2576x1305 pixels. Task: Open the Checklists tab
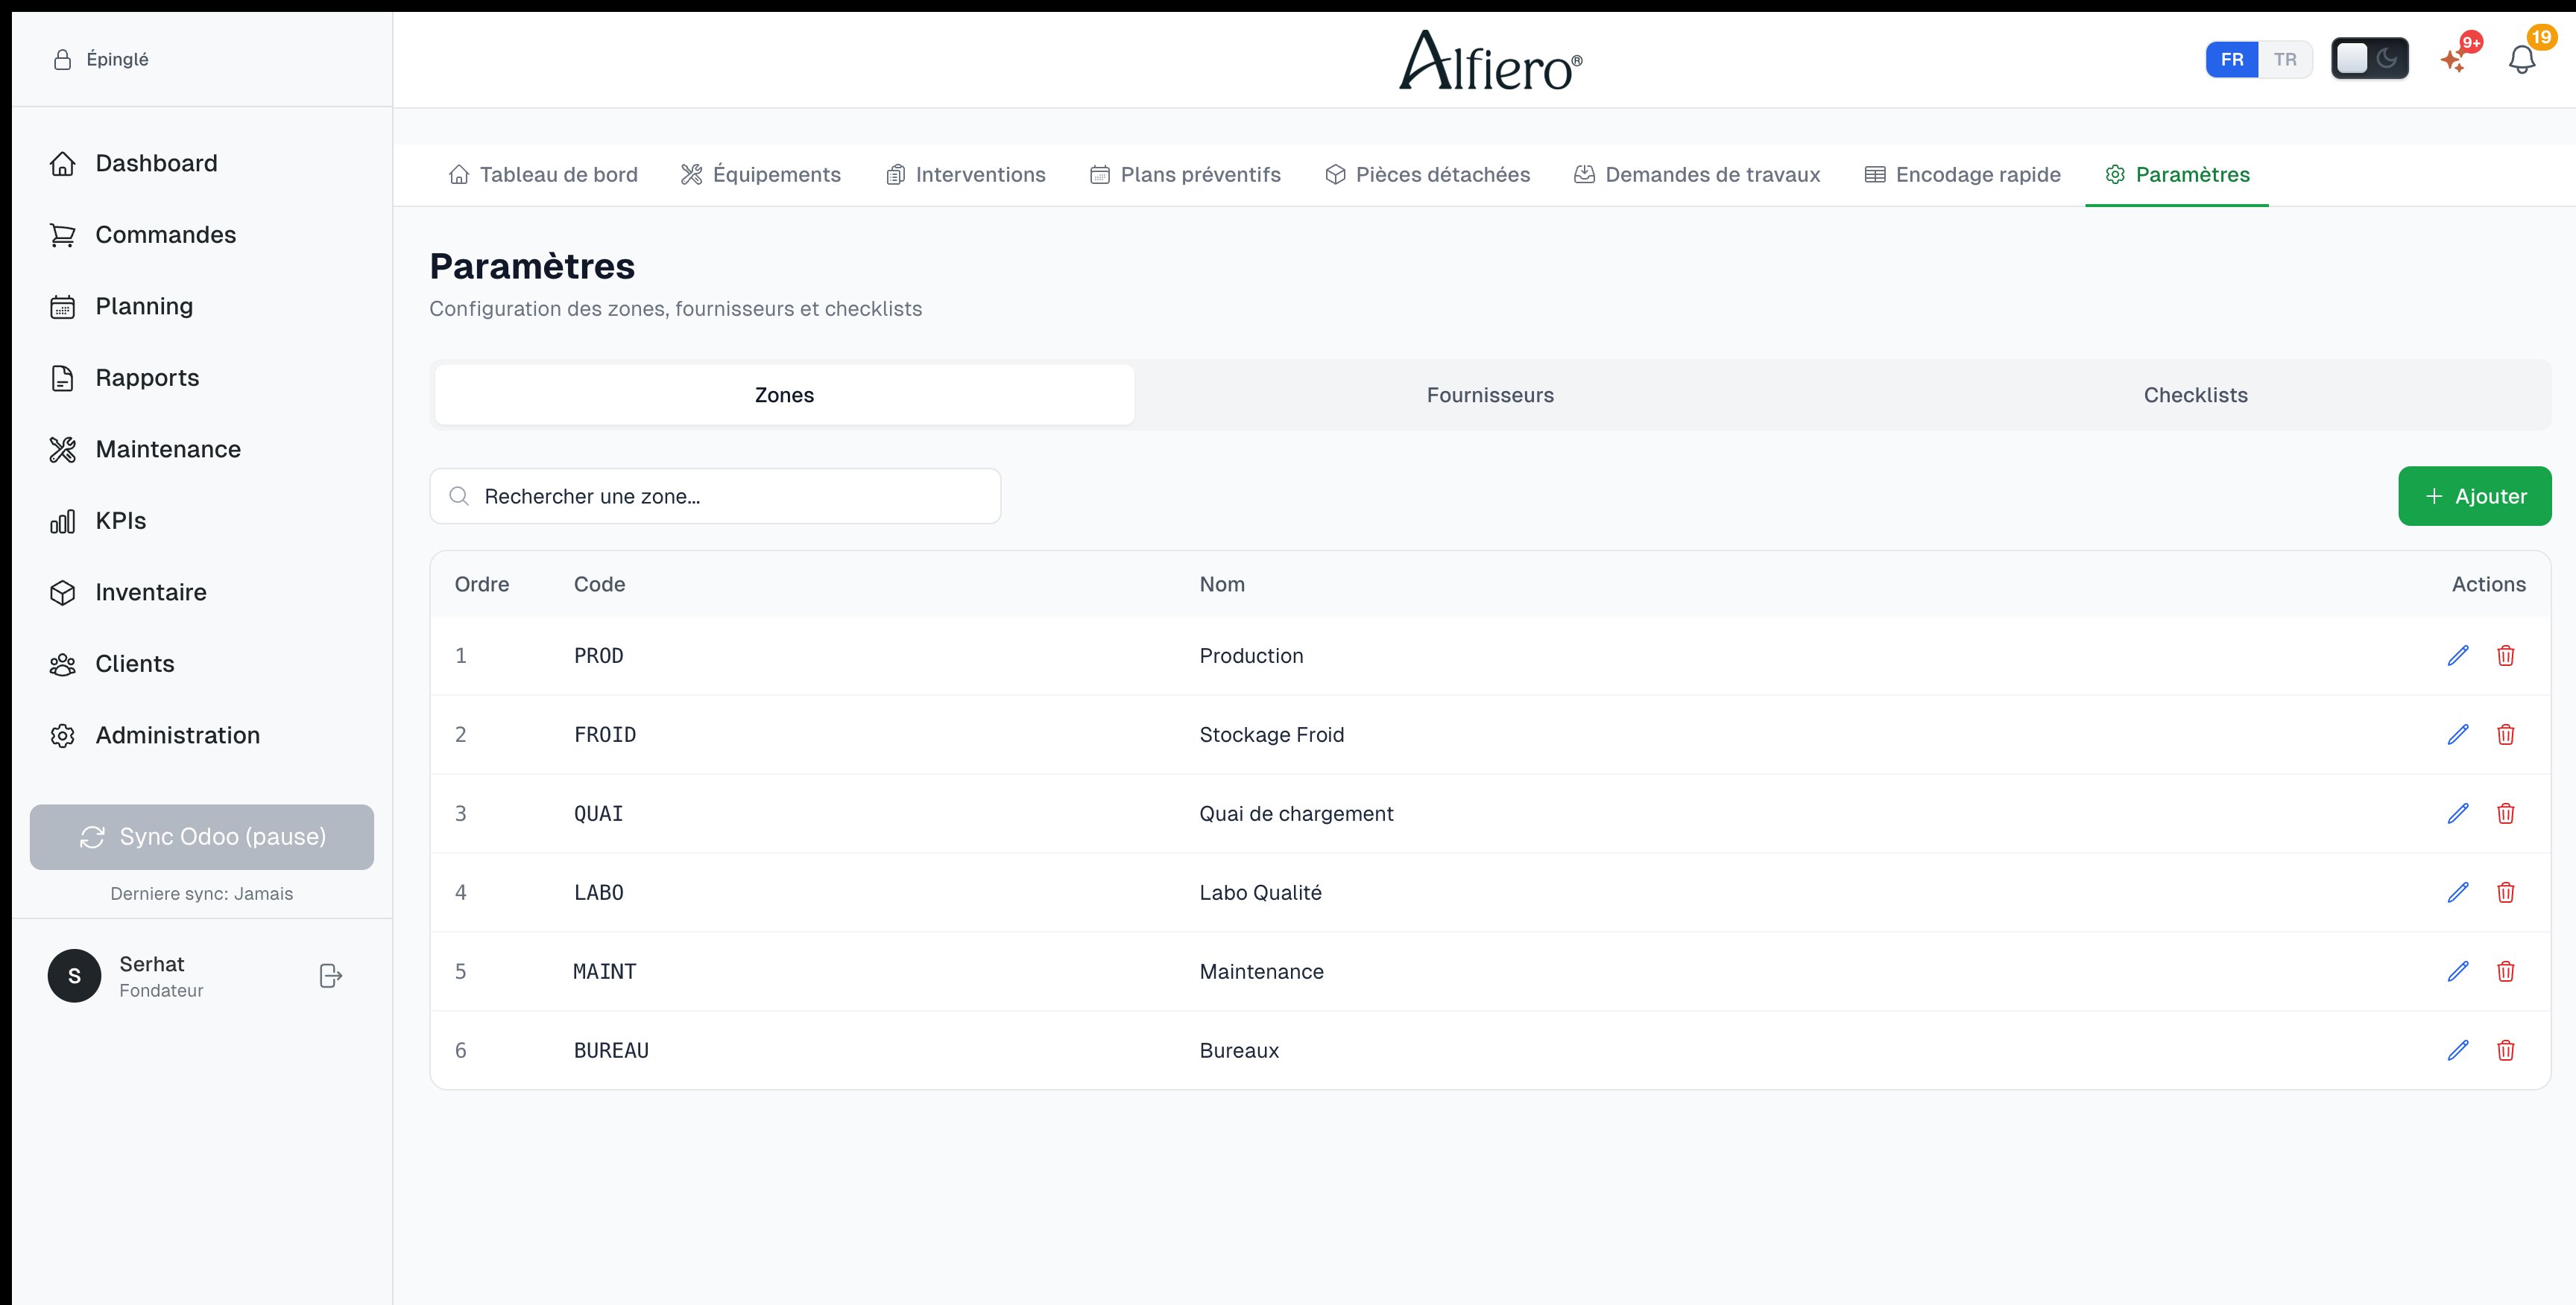(x=2194, y=396)
